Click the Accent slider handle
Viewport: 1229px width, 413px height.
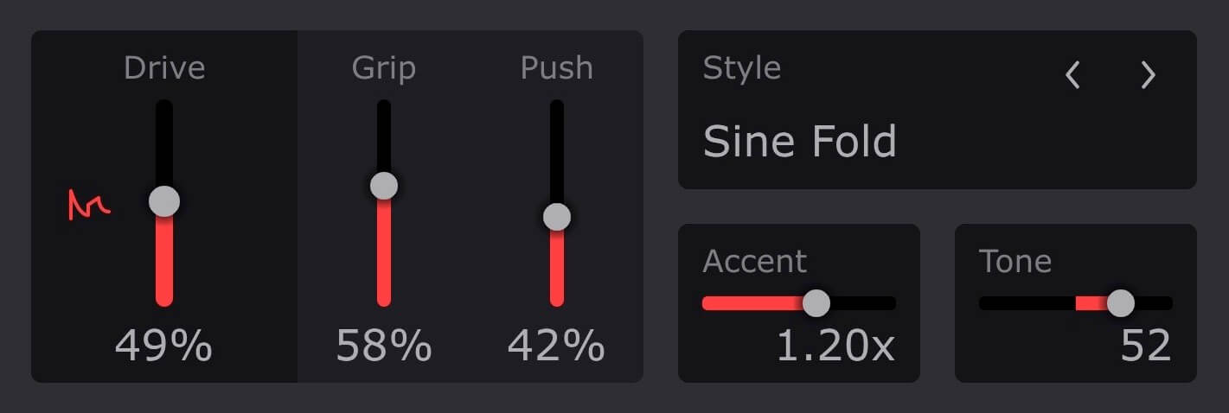(x=816, y=303)
